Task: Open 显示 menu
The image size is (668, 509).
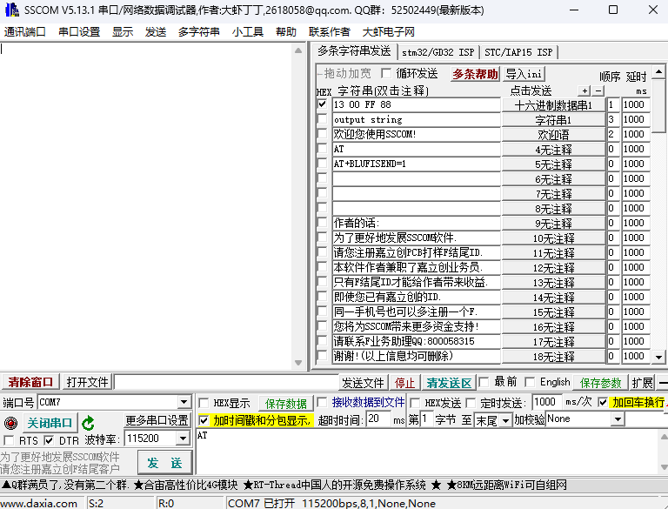Action: 123,32
